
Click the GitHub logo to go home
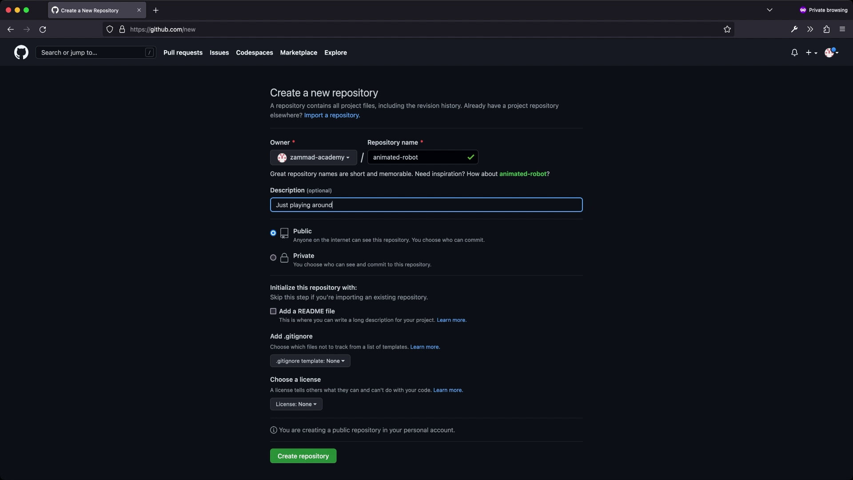21,52
